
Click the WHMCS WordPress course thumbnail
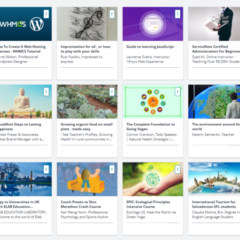coord(26,24)
